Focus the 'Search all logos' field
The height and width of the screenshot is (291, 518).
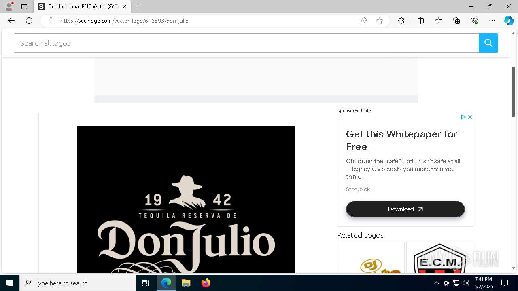click(246, 43)
